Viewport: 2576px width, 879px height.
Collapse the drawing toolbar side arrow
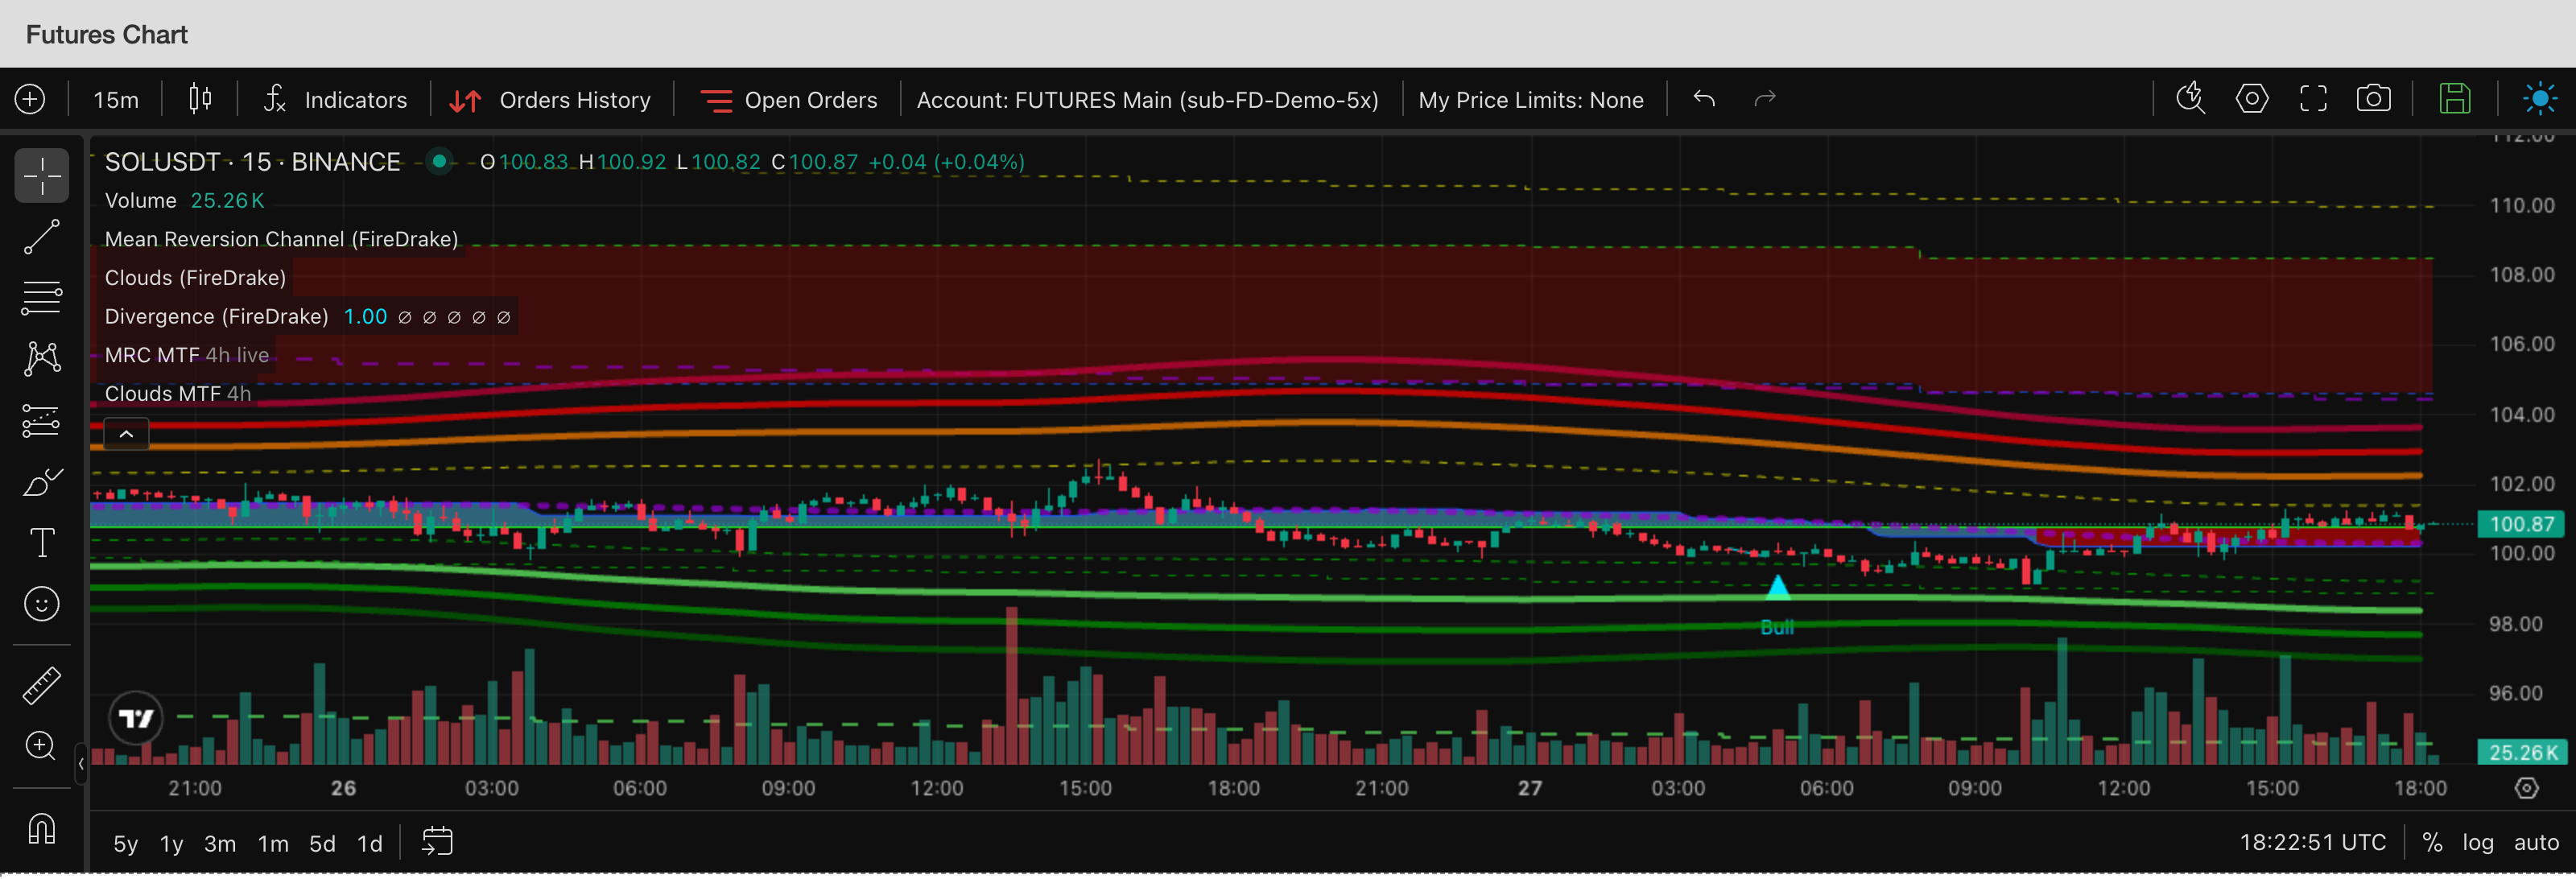point(80,765)
